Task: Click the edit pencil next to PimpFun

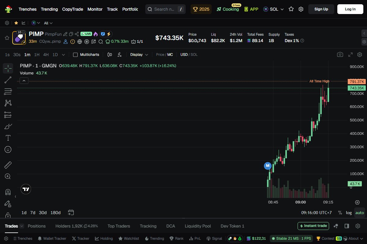Action: click(65, 34)
